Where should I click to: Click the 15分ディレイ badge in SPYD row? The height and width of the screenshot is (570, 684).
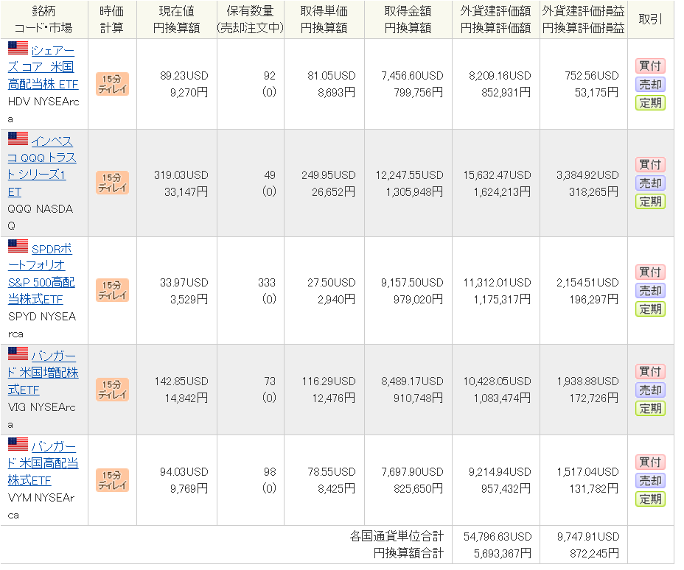pos(112,290)
